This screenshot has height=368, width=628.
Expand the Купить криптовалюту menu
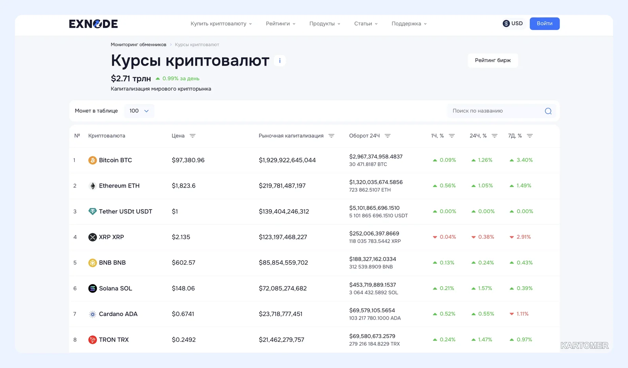tap(221, 24)
